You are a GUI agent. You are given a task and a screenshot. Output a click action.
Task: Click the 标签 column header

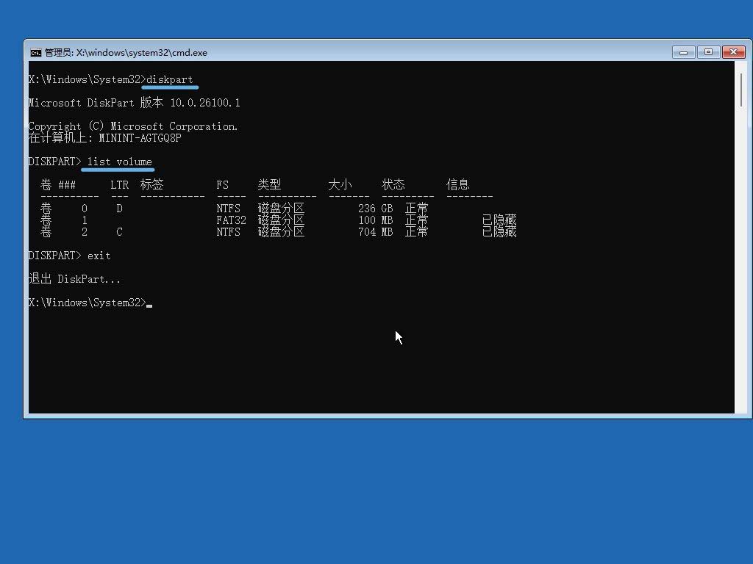point(152,184)
